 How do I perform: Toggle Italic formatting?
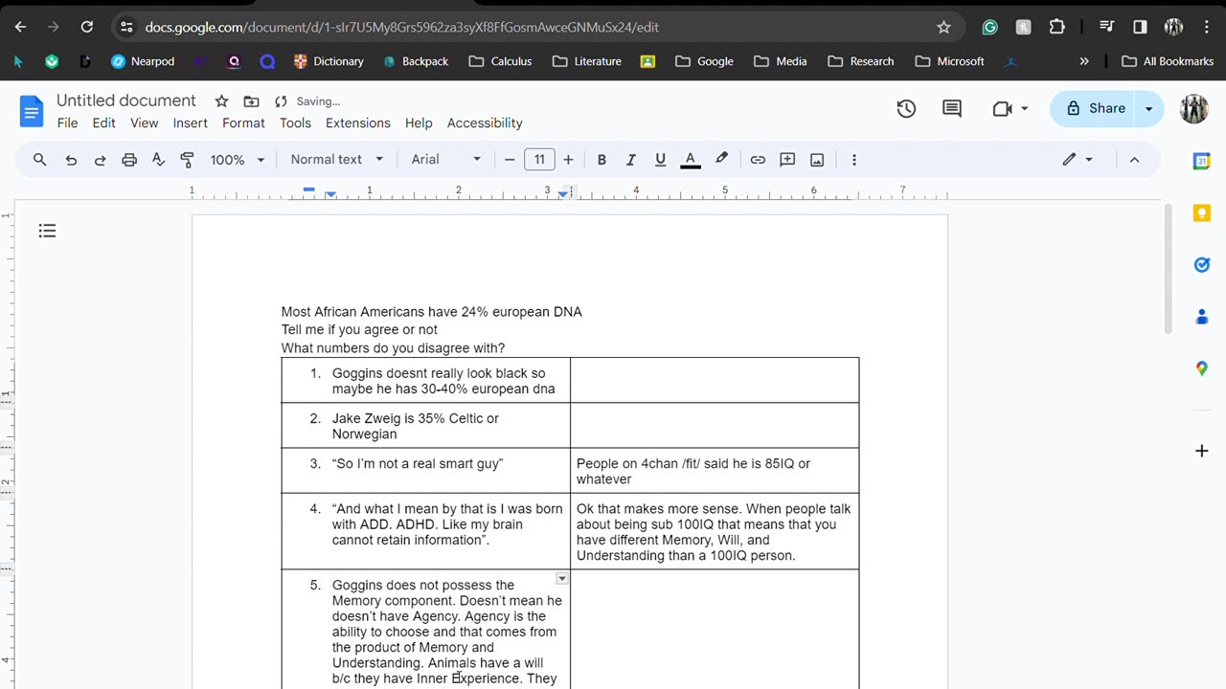pos(630,160)
